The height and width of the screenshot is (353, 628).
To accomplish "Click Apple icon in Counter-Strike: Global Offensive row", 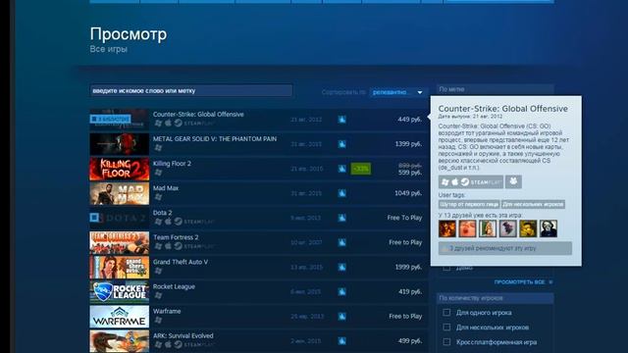I will [168, 123].
